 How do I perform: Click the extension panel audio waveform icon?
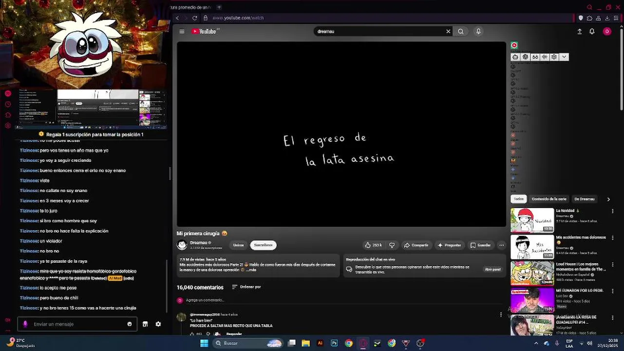(545, 57)
